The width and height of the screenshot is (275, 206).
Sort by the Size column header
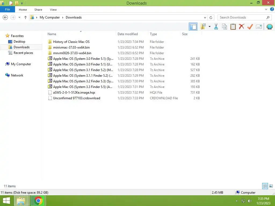click(185, 34)
